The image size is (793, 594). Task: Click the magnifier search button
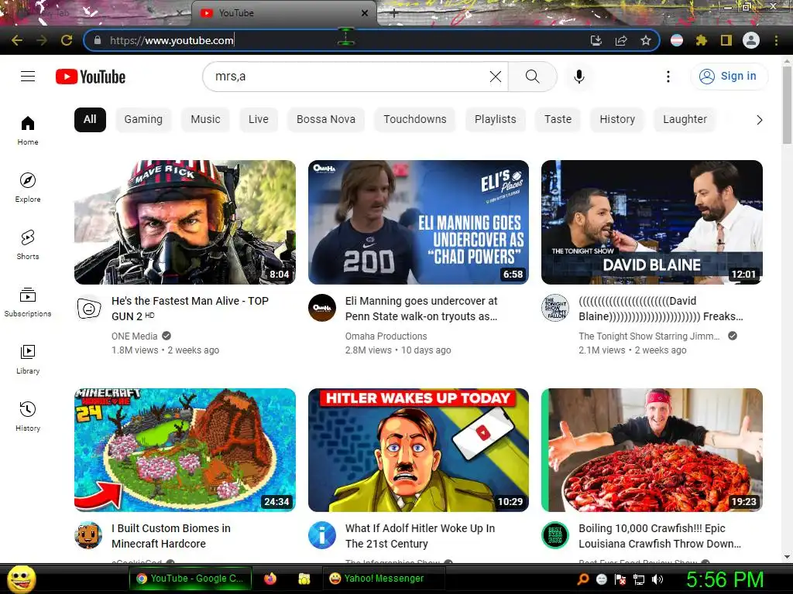(x=532, y=77)
